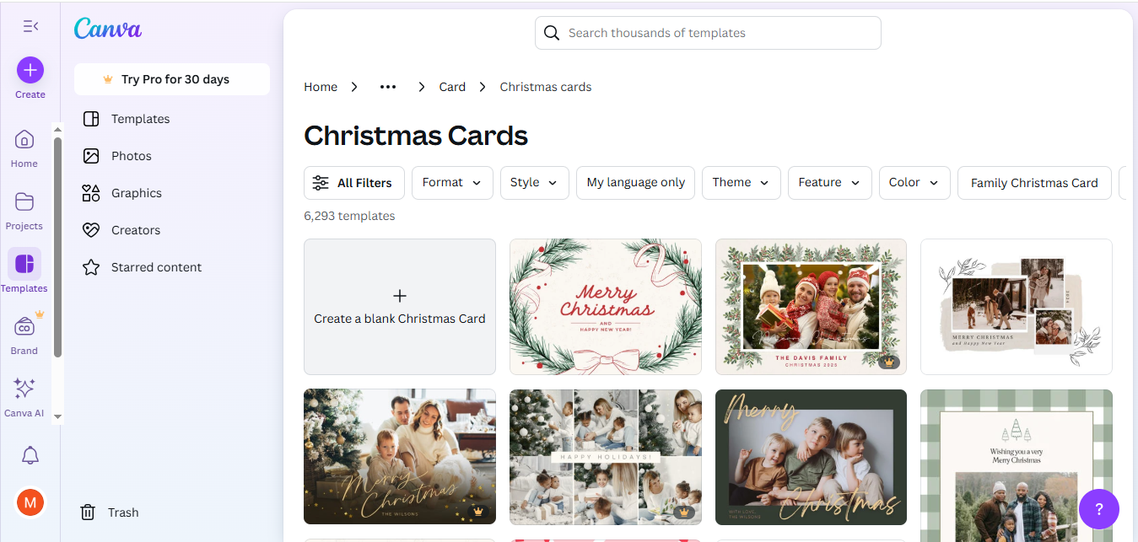Collapse the sidebar using the top-left icon

click(x=30, y=26)
